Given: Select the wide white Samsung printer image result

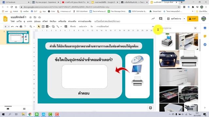Looking at the screenshot, I should [x=179, y=77].
